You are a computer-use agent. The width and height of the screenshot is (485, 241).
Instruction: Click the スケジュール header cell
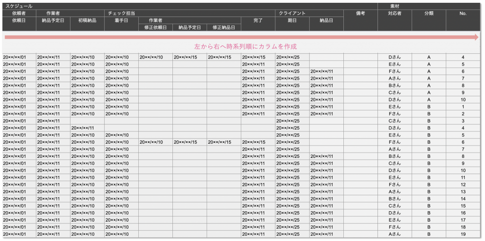[x=190, y=6]
